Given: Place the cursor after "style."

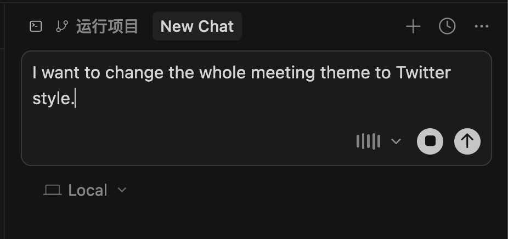Looking at the screenshot, I should pyautogui.click(x=75, y=99).
